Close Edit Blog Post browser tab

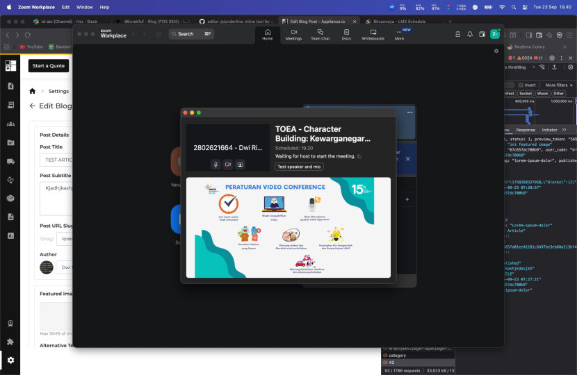[x=355, y=22]
